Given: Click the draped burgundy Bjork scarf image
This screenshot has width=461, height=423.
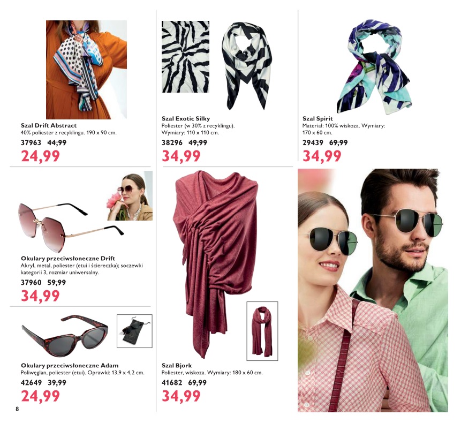Looking at the screenshot, I should tap(216, 264).
